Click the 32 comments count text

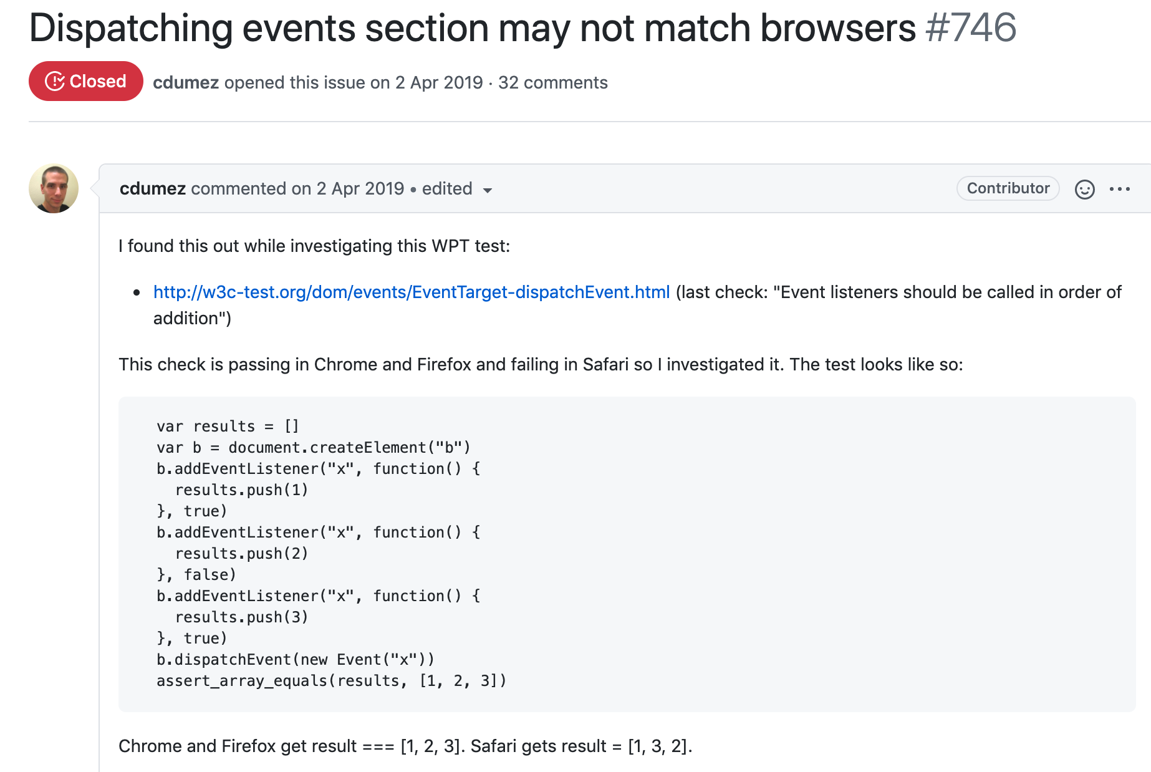[x=553, y=82]
